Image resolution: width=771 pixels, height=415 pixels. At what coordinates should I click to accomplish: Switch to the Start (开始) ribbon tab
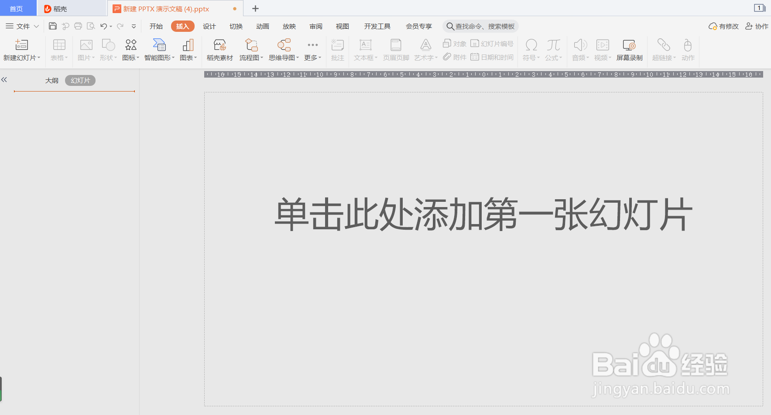tap(156, 26)
